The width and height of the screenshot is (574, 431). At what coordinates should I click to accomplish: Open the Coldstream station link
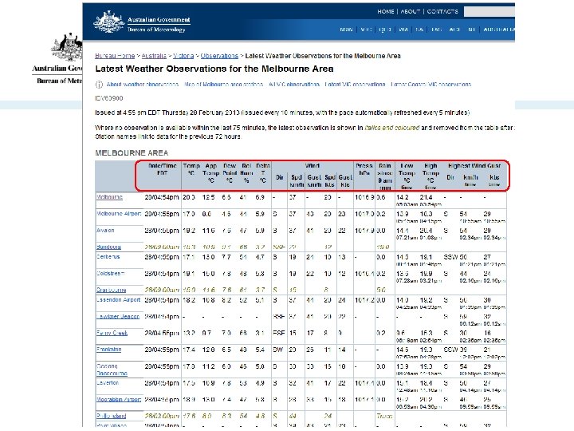(111, 274)
